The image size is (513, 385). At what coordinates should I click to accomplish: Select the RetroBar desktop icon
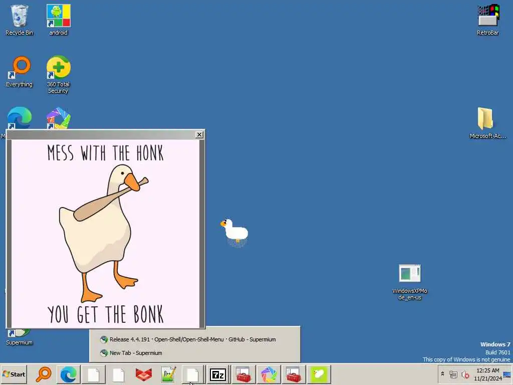[x=487, y=20]
